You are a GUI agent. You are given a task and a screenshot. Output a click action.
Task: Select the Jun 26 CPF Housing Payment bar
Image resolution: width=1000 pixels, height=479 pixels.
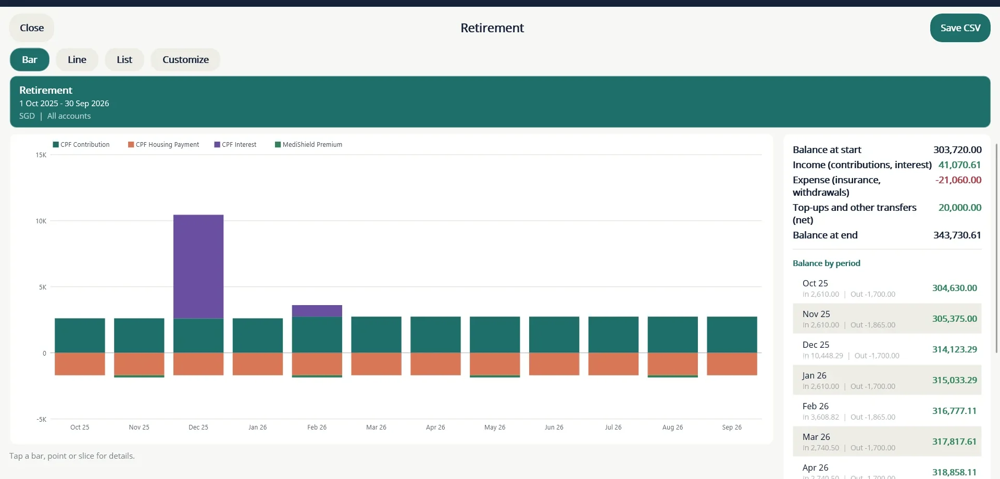(x=554, y=364)
